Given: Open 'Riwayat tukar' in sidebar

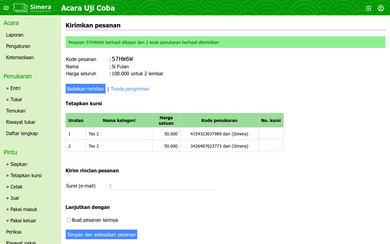Looking at the screenshot, I should (21, 122).
